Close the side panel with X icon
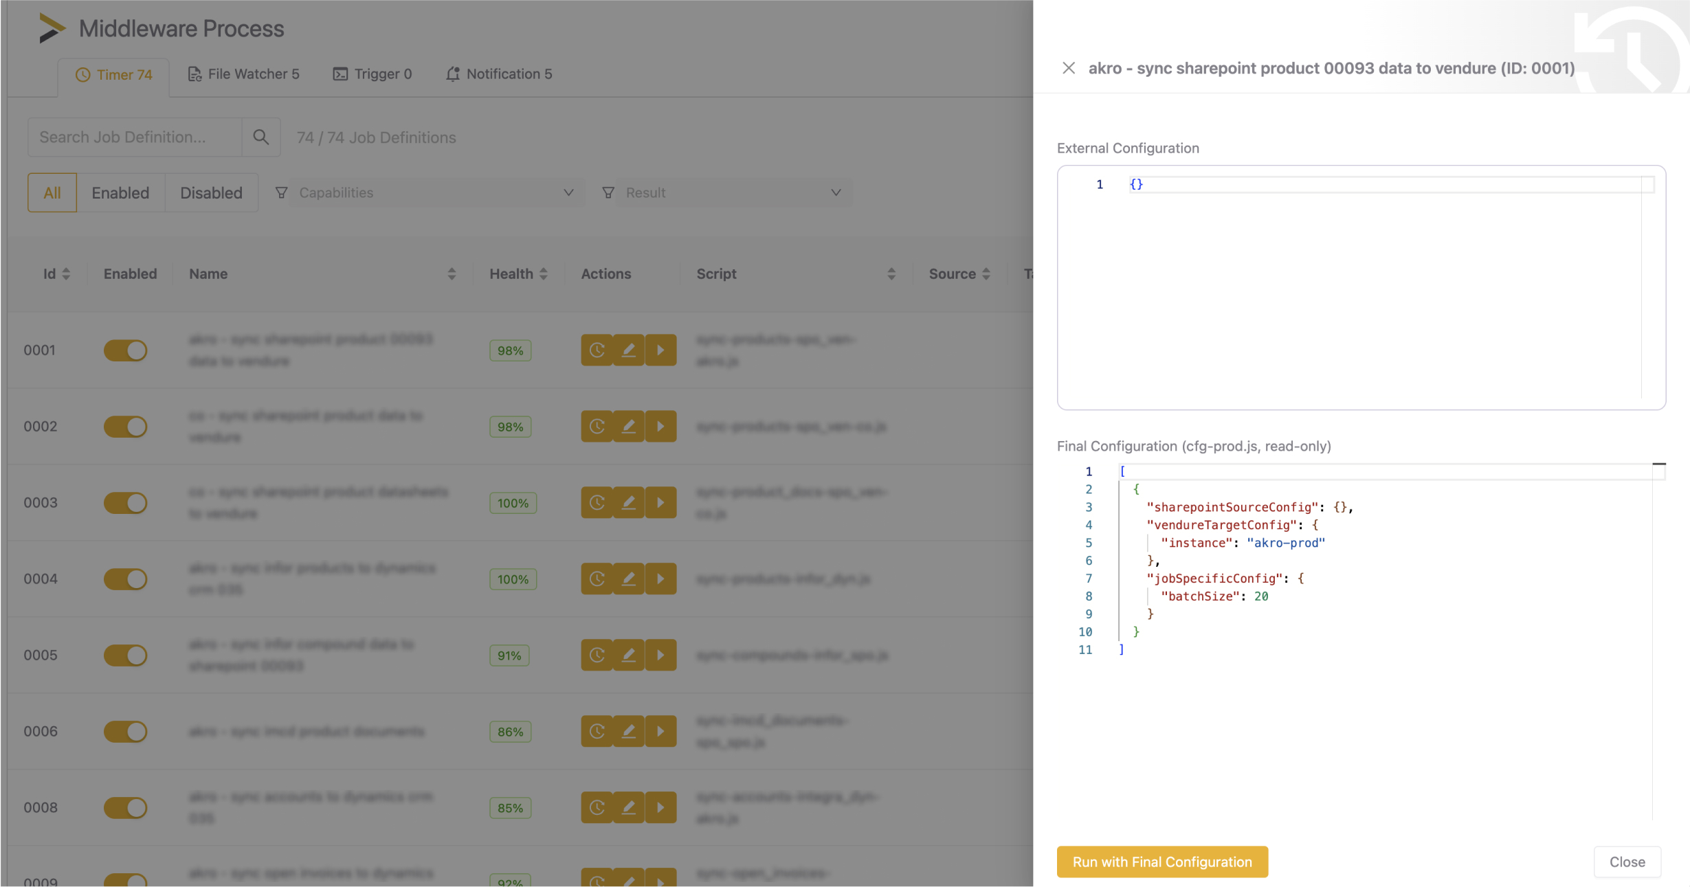 pyautogui.click(x=1068, y=68)
